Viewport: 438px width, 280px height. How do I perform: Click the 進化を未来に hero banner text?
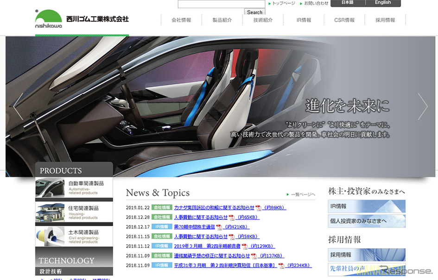coord(347,106)
